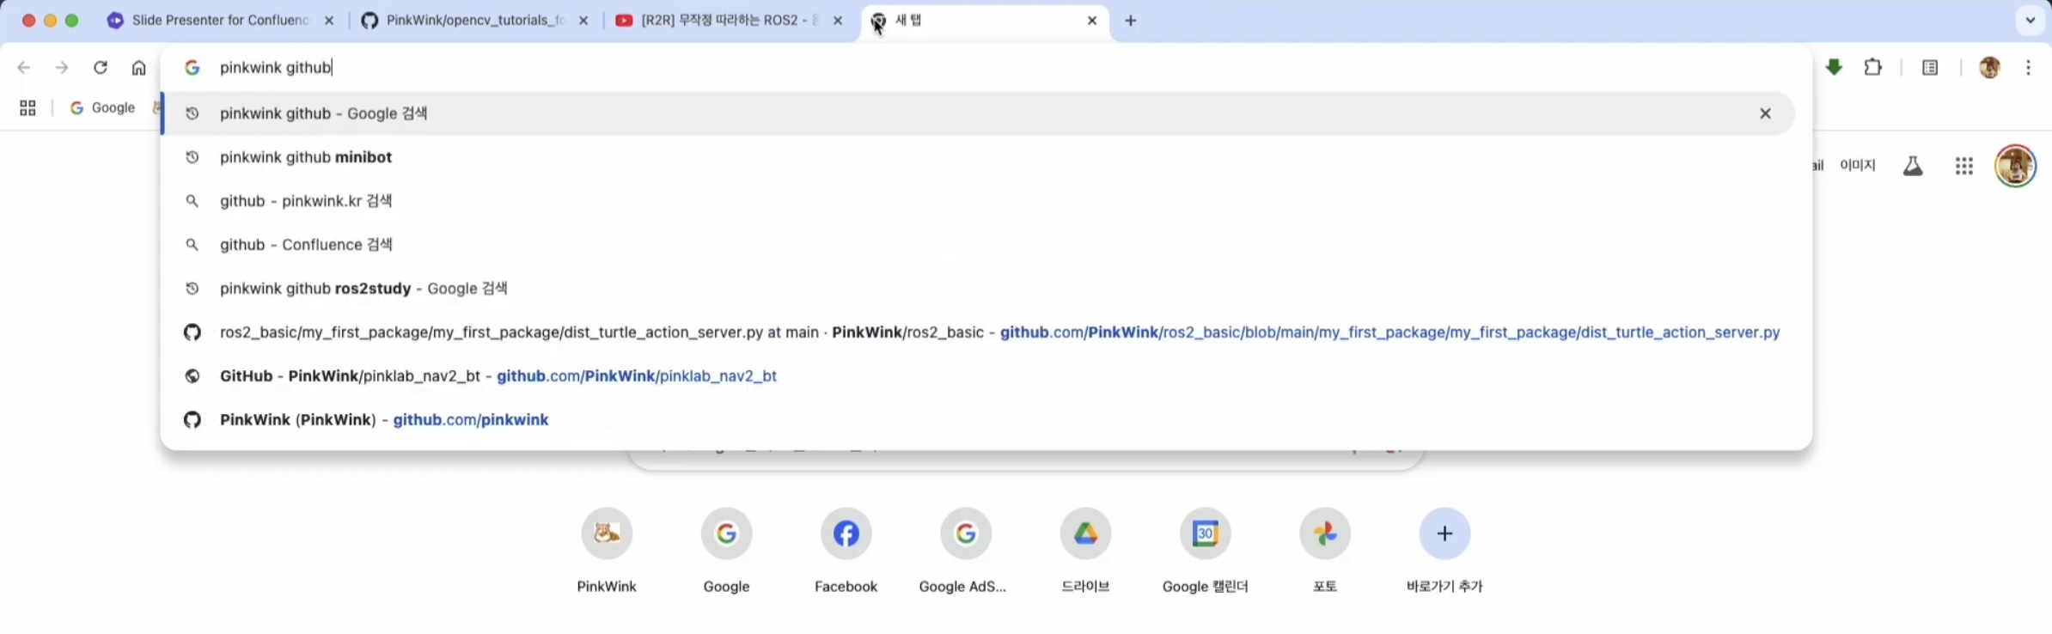Viewport: 2052px width, 634px height.
Task: Open Chrome three-dot menu
Action: click(x=2029, y=67)
